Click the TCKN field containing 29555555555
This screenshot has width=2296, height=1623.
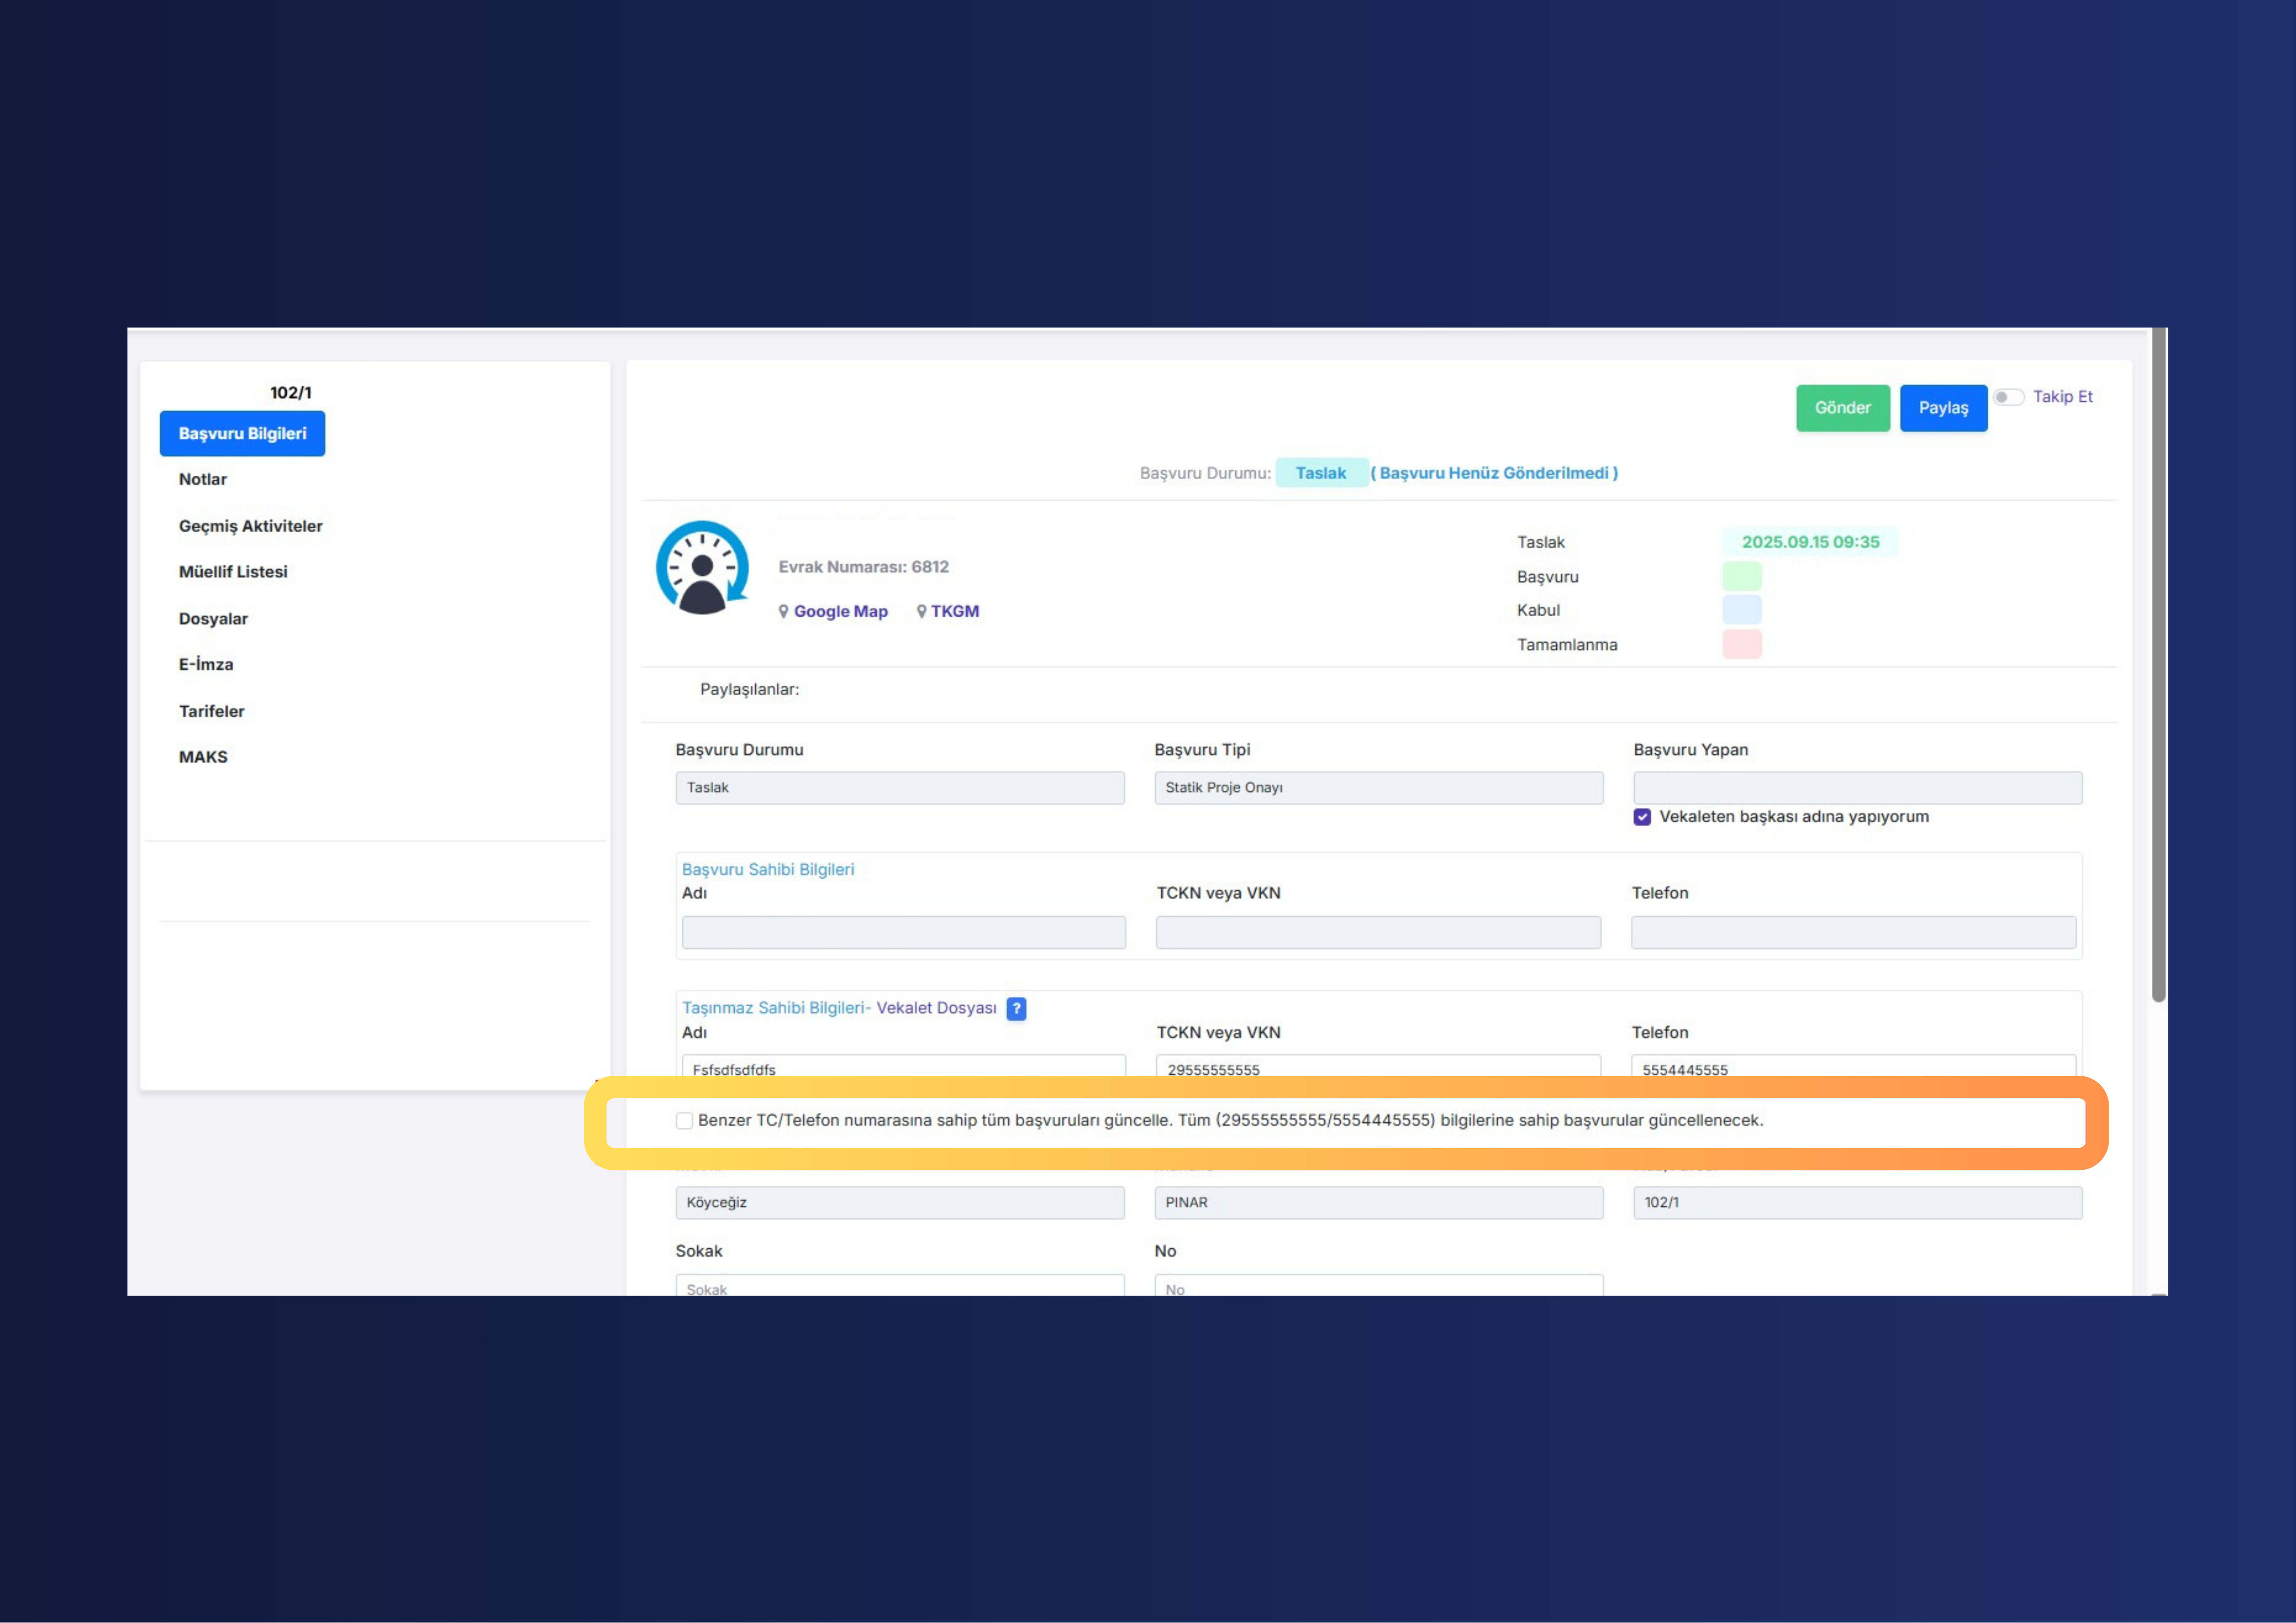[x=1379, y=1066]
